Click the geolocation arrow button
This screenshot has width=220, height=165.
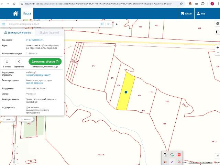218,156
